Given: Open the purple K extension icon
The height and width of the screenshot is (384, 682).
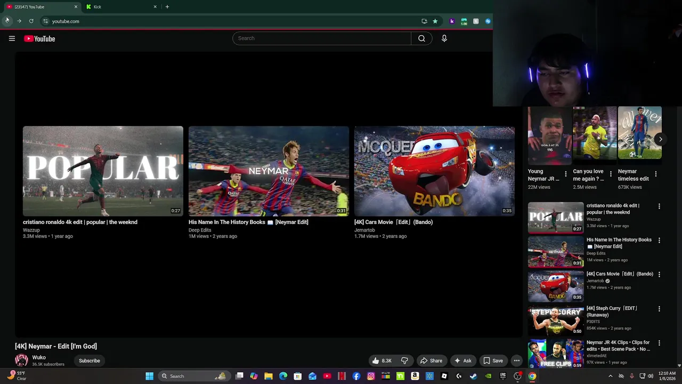Looking at the screenshot, I should tap(452, 21).
